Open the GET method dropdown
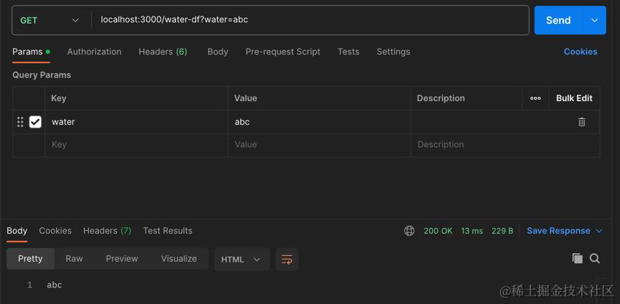This screenshot has width=620, height=304. point(49,20)
